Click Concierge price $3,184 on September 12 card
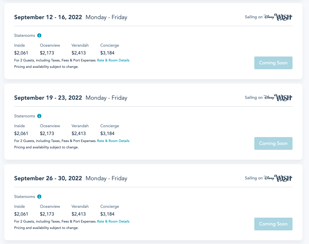Viewport: 309px width, 244px height. pos(107,53)
